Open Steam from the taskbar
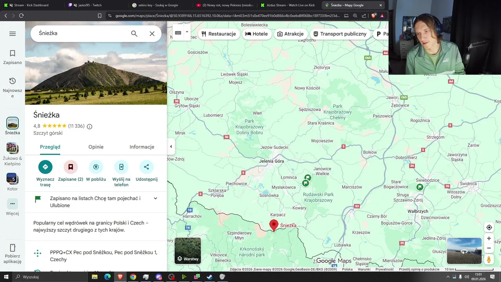Image resolution: width=501 pixels, height=282 pixels. (x=209, y=277)
